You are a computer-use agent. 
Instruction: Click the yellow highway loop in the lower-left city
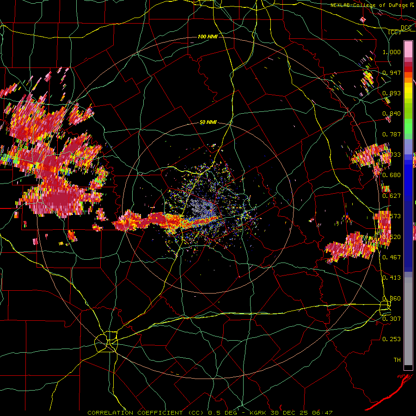(x=106, y=342)
